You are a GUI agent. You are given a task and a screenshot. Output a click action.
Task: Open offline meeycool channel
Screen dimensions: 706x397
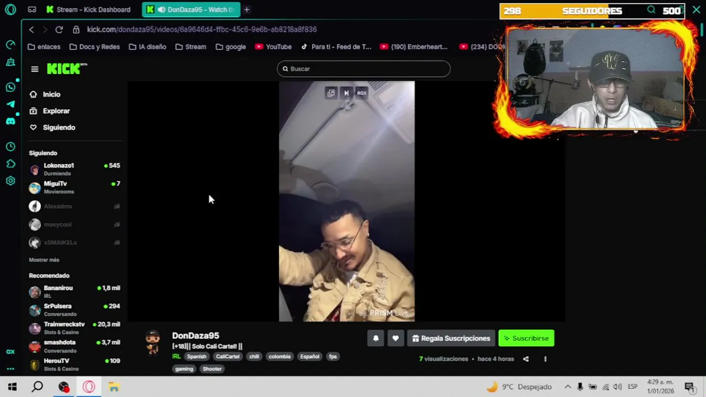pos(75,224)
